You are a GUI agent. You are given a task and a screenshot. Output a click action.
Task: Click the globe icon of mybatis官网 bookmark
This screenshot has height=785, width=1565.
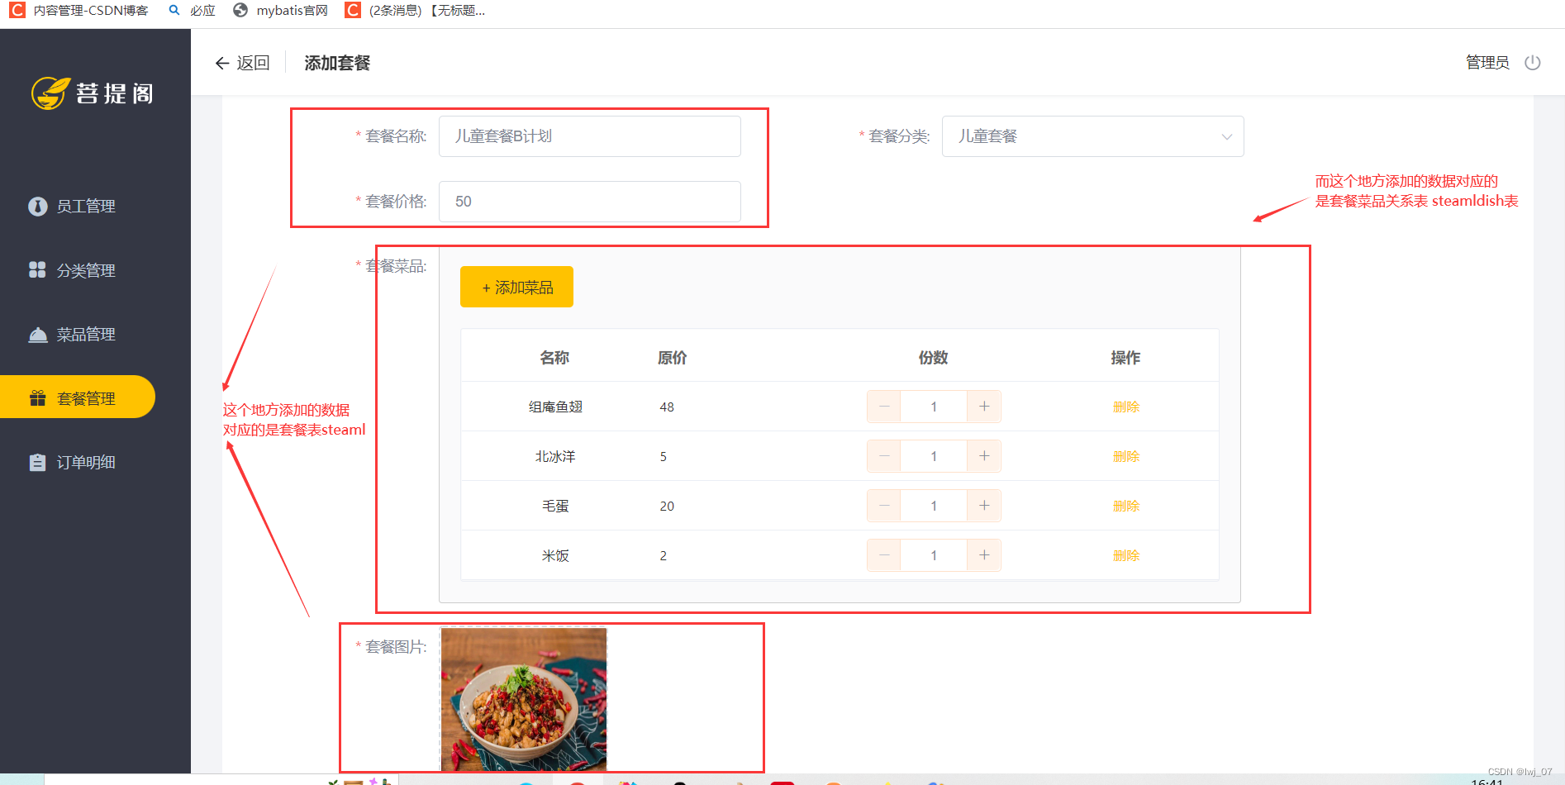(x=240, y=10)
